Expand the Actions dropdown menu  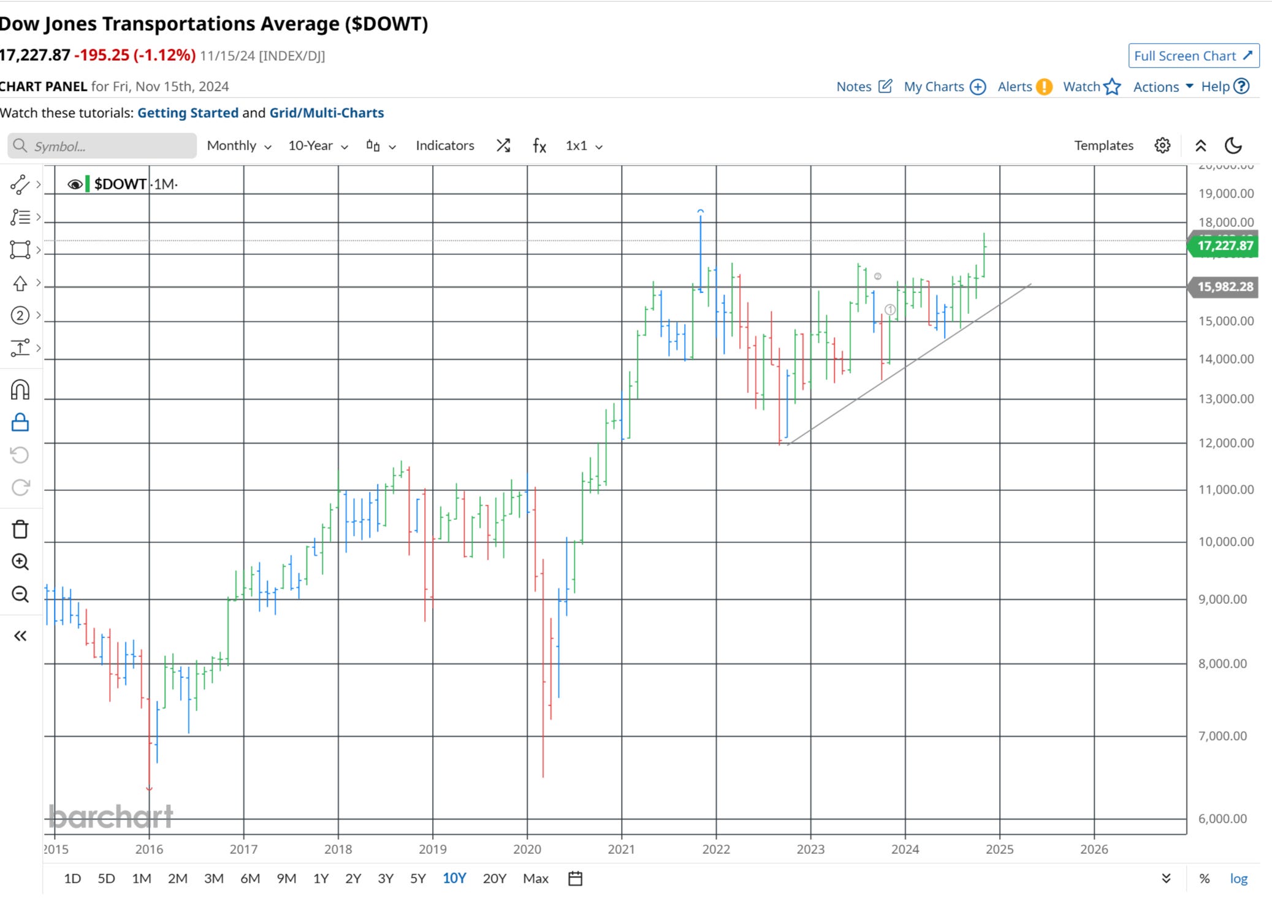point(1162,87)
